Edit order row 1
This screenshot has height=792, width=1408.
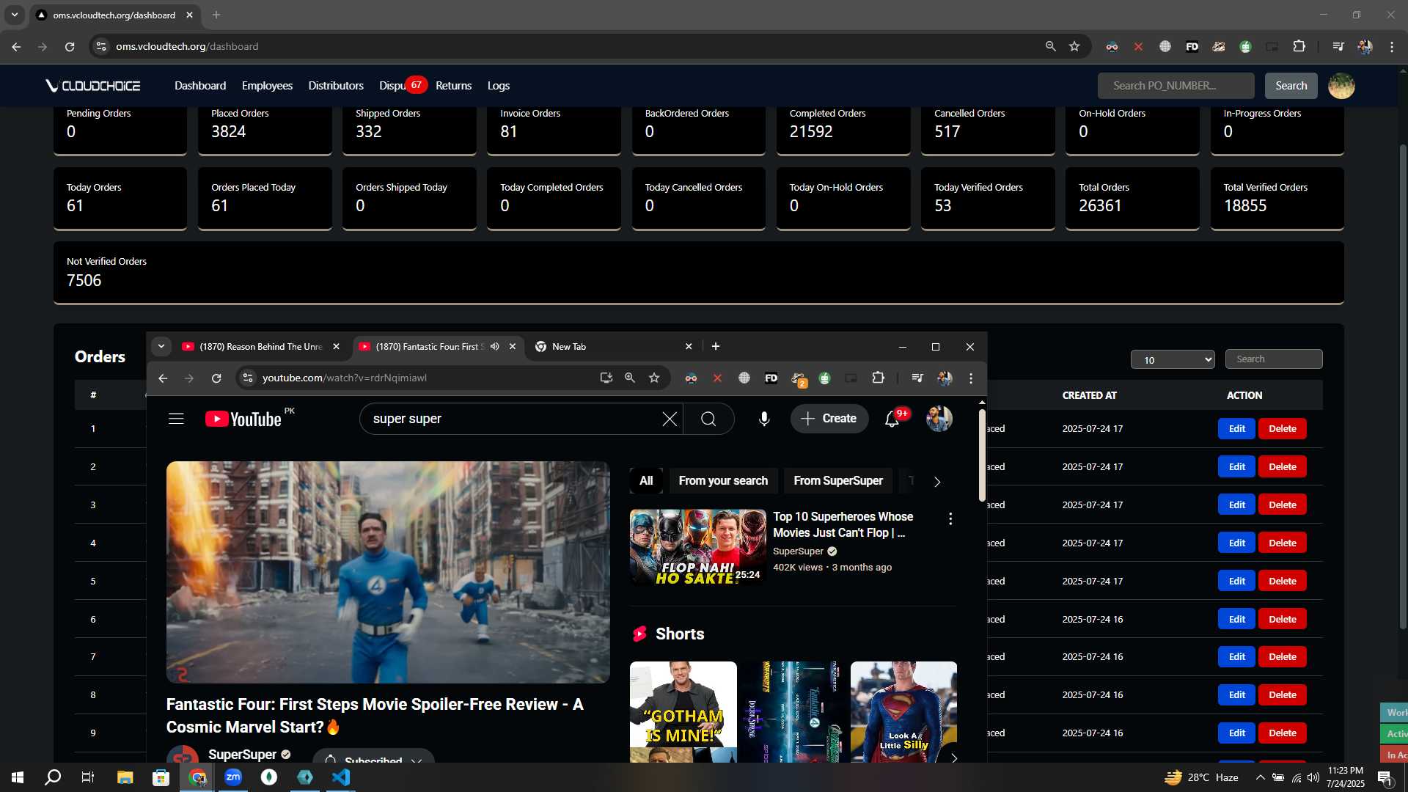click(x=1236, y=429)
